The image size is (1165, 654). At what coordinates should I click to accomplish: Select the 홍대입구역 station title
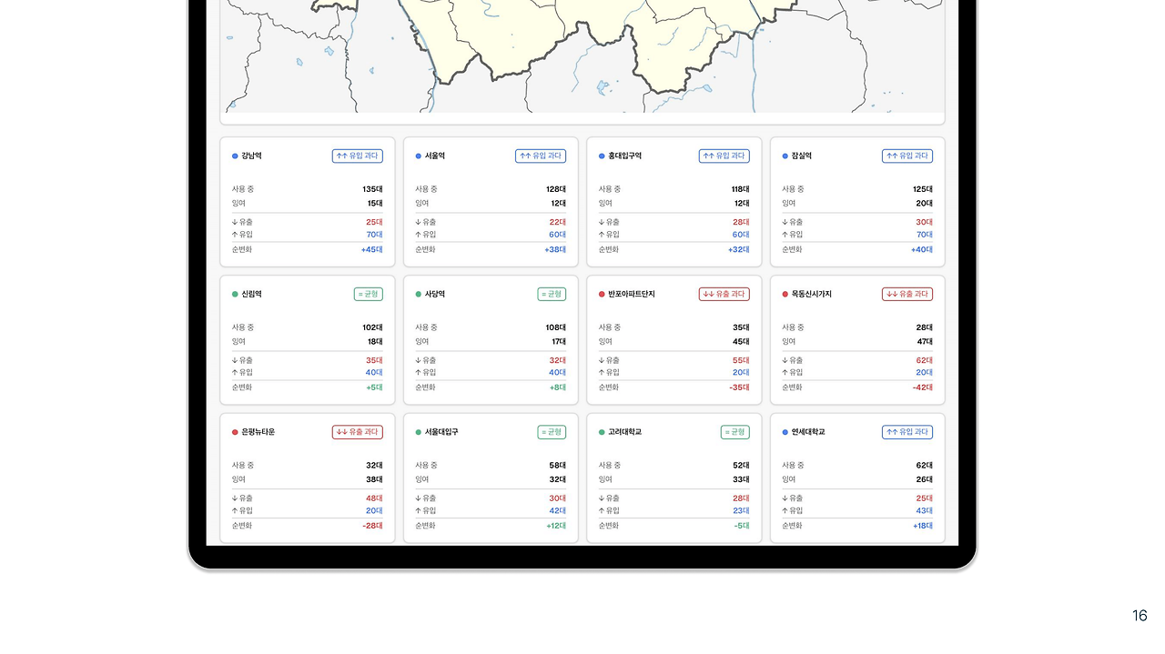pyautogui.click(x=625, y=156)
